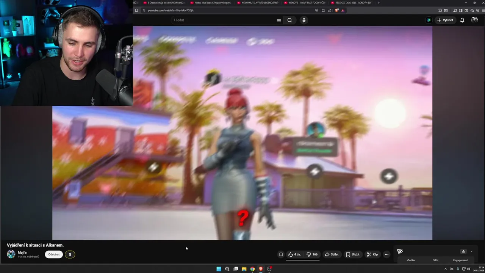Click the volume icon in system tray
The image size is (485, 273).
click(x=468, y=269)
